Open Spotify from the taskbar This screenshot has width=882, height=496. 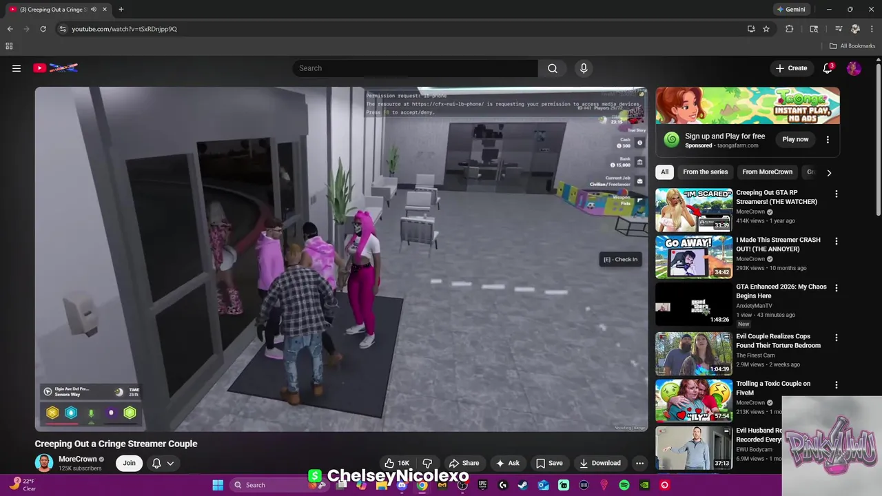pyautogui.click(x=624, y=485)
